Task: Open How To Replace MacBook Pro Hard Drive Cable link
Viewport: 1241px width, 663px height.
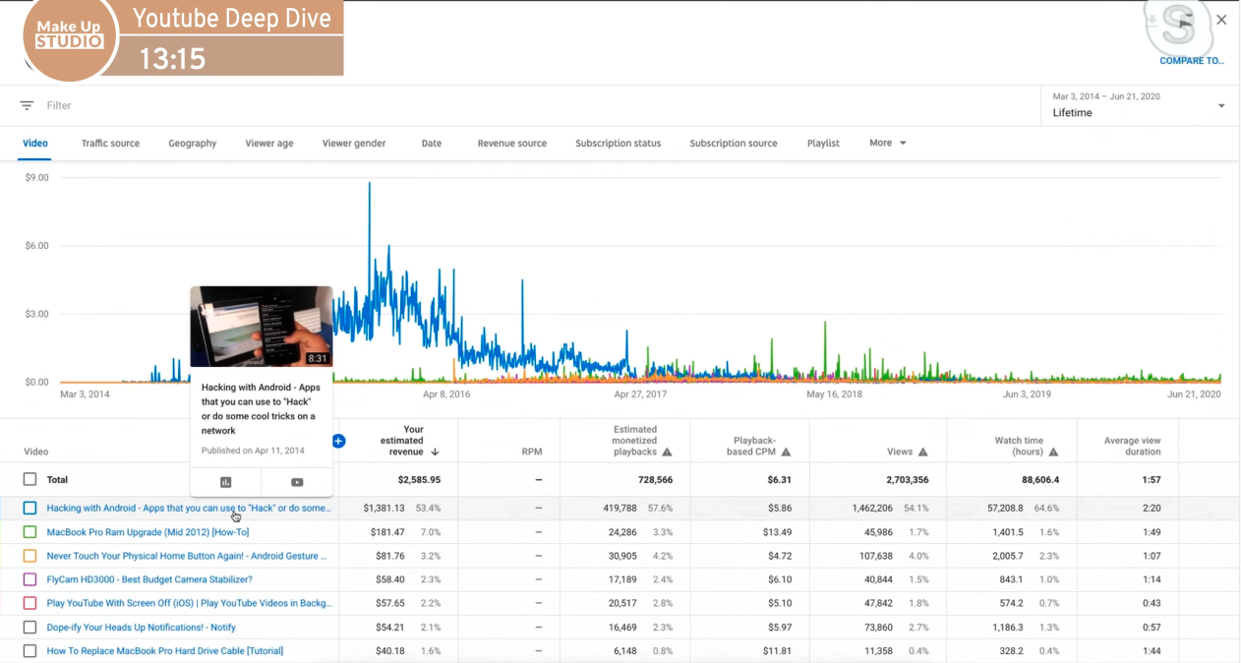Action: pos(165,650)
